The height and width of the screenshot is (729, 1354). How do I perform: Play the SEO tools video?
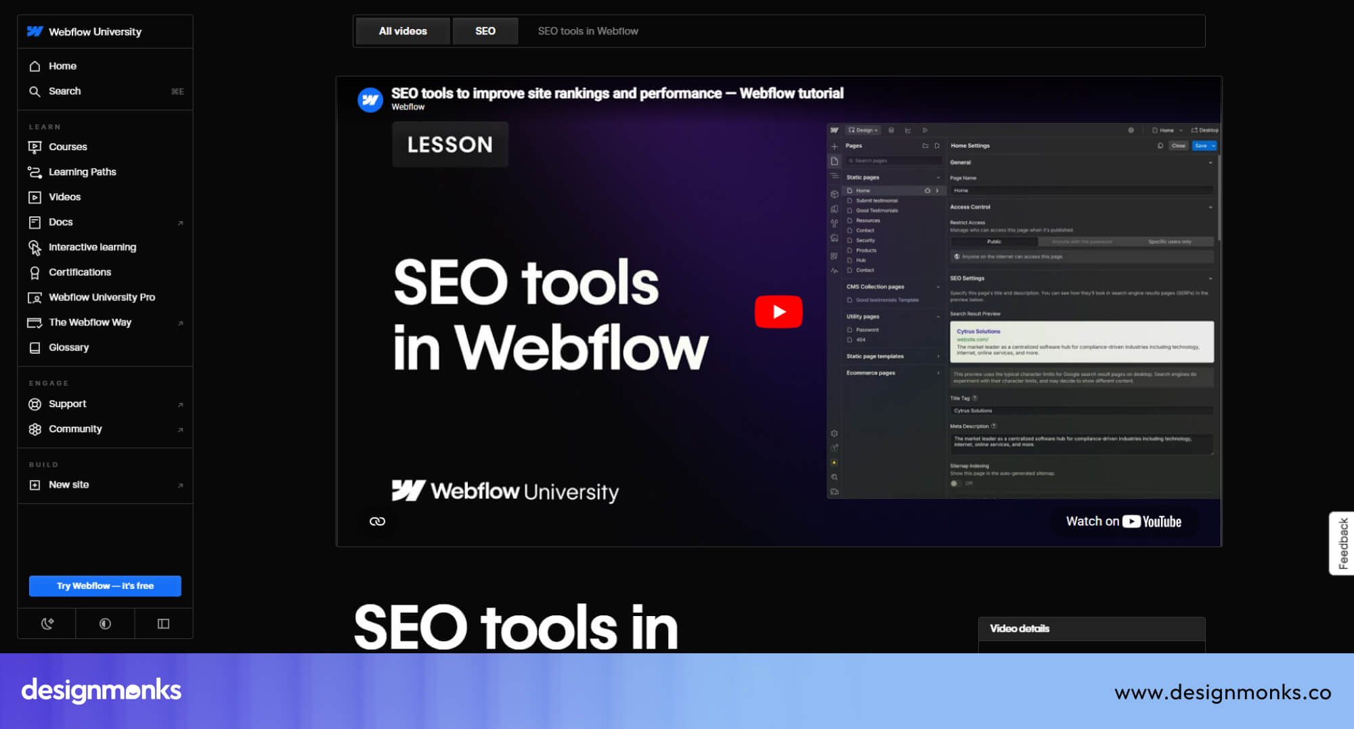pyautogui.click(x=779, y=312)
